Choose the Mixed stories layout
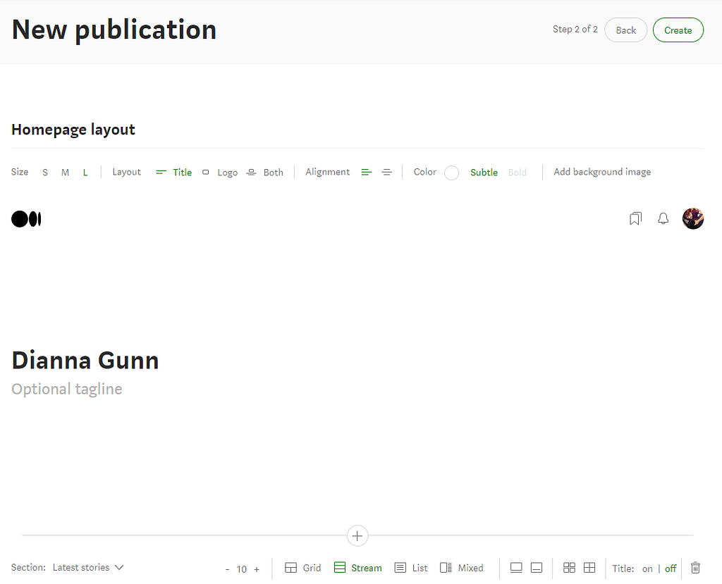The height and width of the screenshot is (584, 722). point(461,568)
